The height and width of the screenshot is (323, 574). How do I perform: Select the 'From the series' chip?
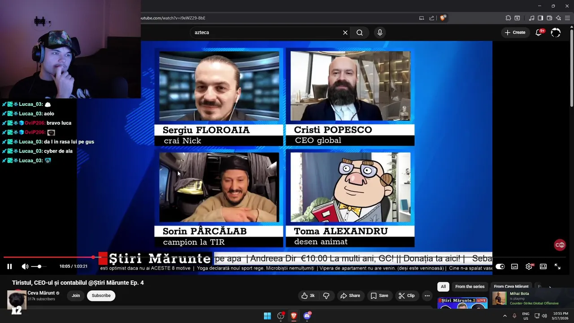tap(470, 287)
